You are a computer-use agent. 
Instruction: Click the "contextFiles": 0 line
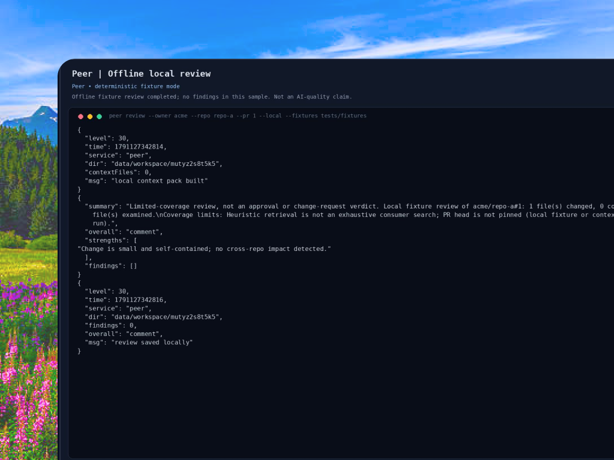click(118, 172)
